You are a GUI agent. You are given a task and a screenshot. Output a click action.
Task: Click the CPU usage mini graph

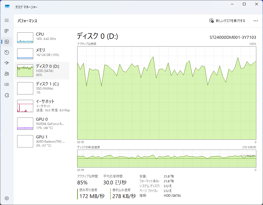pos(25,38)
